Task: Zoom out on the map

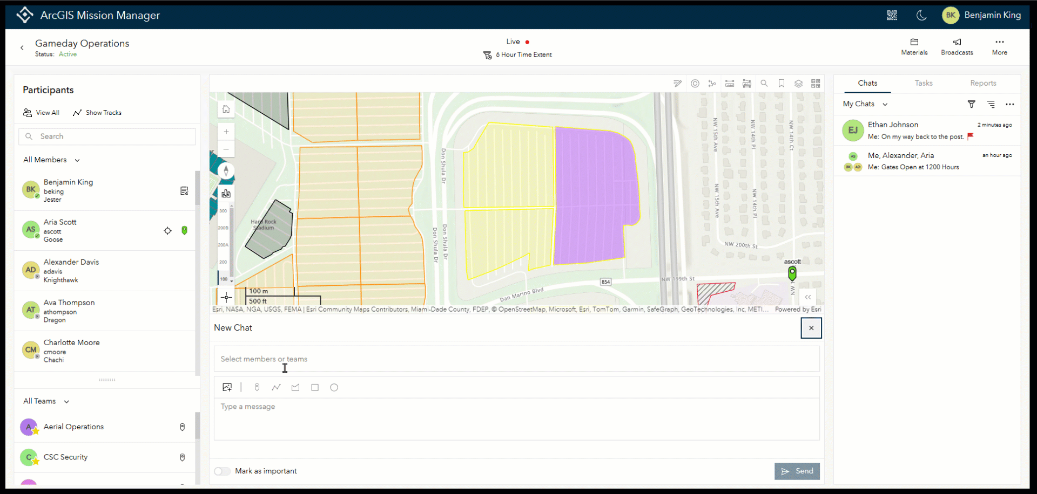Action: pos(226,149)
